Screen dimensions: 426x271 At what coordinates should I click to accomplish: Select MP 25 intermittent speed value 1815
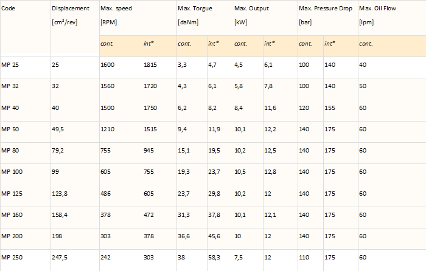[x=150, y=65]
